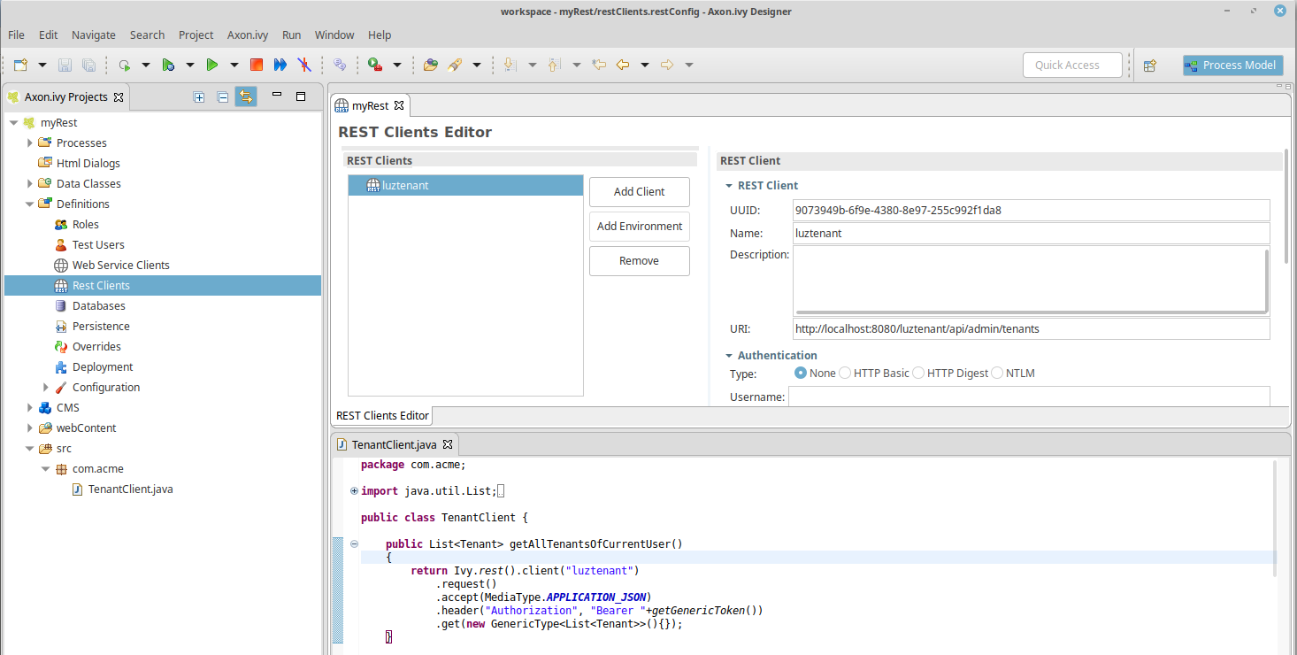Collapse the Definitions folder
1297x655 pixels.
pos(29,204)
